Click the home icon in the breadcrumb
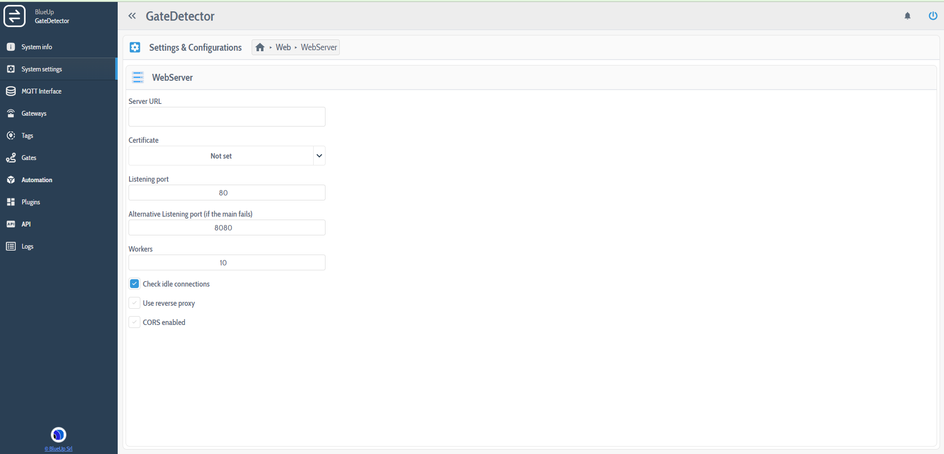This screenshot has width=944, height=454. click(260, 47)
